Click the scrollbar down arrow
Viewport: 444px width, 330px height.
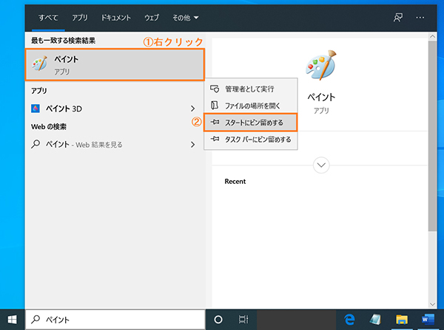[432, 304]
